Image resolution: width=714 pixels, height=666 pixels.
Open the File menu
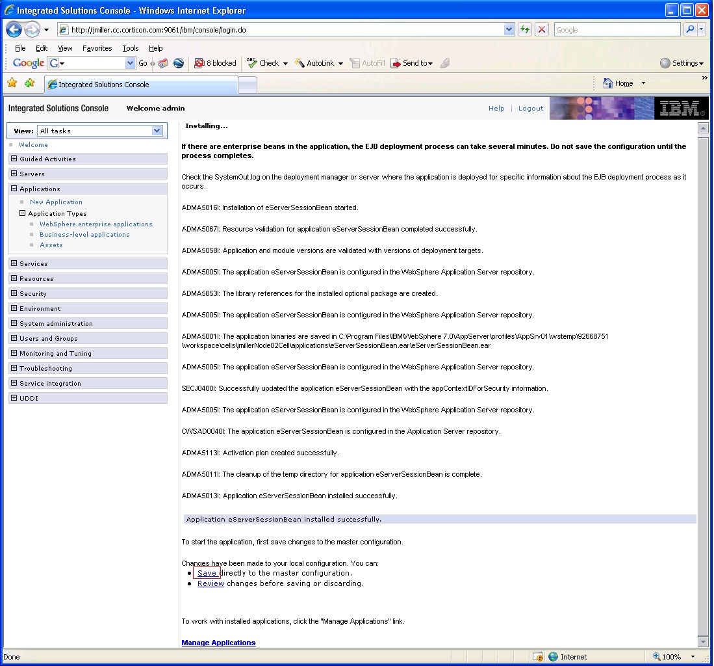[x=20, y=48]
